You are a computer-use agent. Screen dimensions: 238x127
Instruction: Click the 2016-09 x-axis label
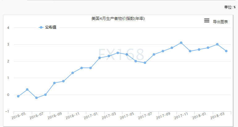[x=55, y=116]
